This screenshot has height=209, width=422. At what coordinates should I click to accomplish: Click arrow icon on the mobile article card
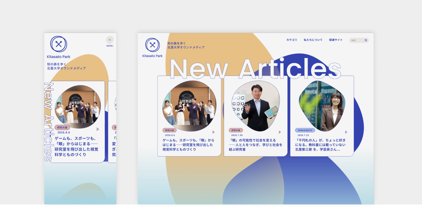click(98, 129)
